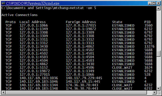162x96 pixels.
Task: Close the cmd.exe window
Action: (x=158, y=3)
